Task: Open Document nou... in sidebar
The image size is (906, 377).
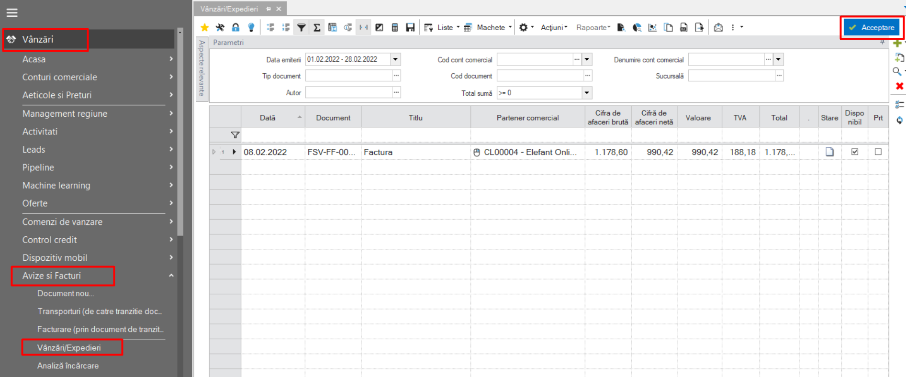Action: [66, 293]
